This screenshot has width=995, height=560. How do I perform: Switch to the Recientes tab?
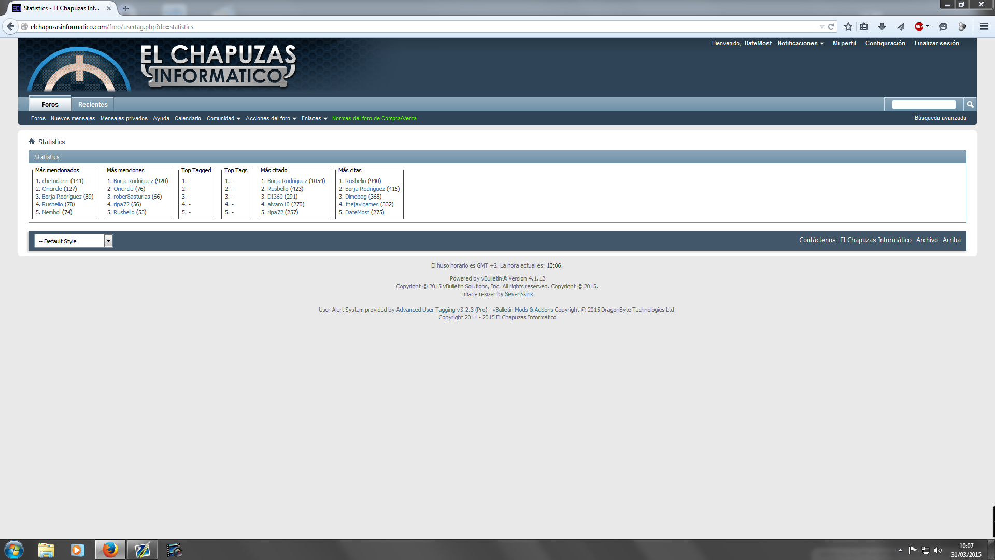[x=93, y=105]
